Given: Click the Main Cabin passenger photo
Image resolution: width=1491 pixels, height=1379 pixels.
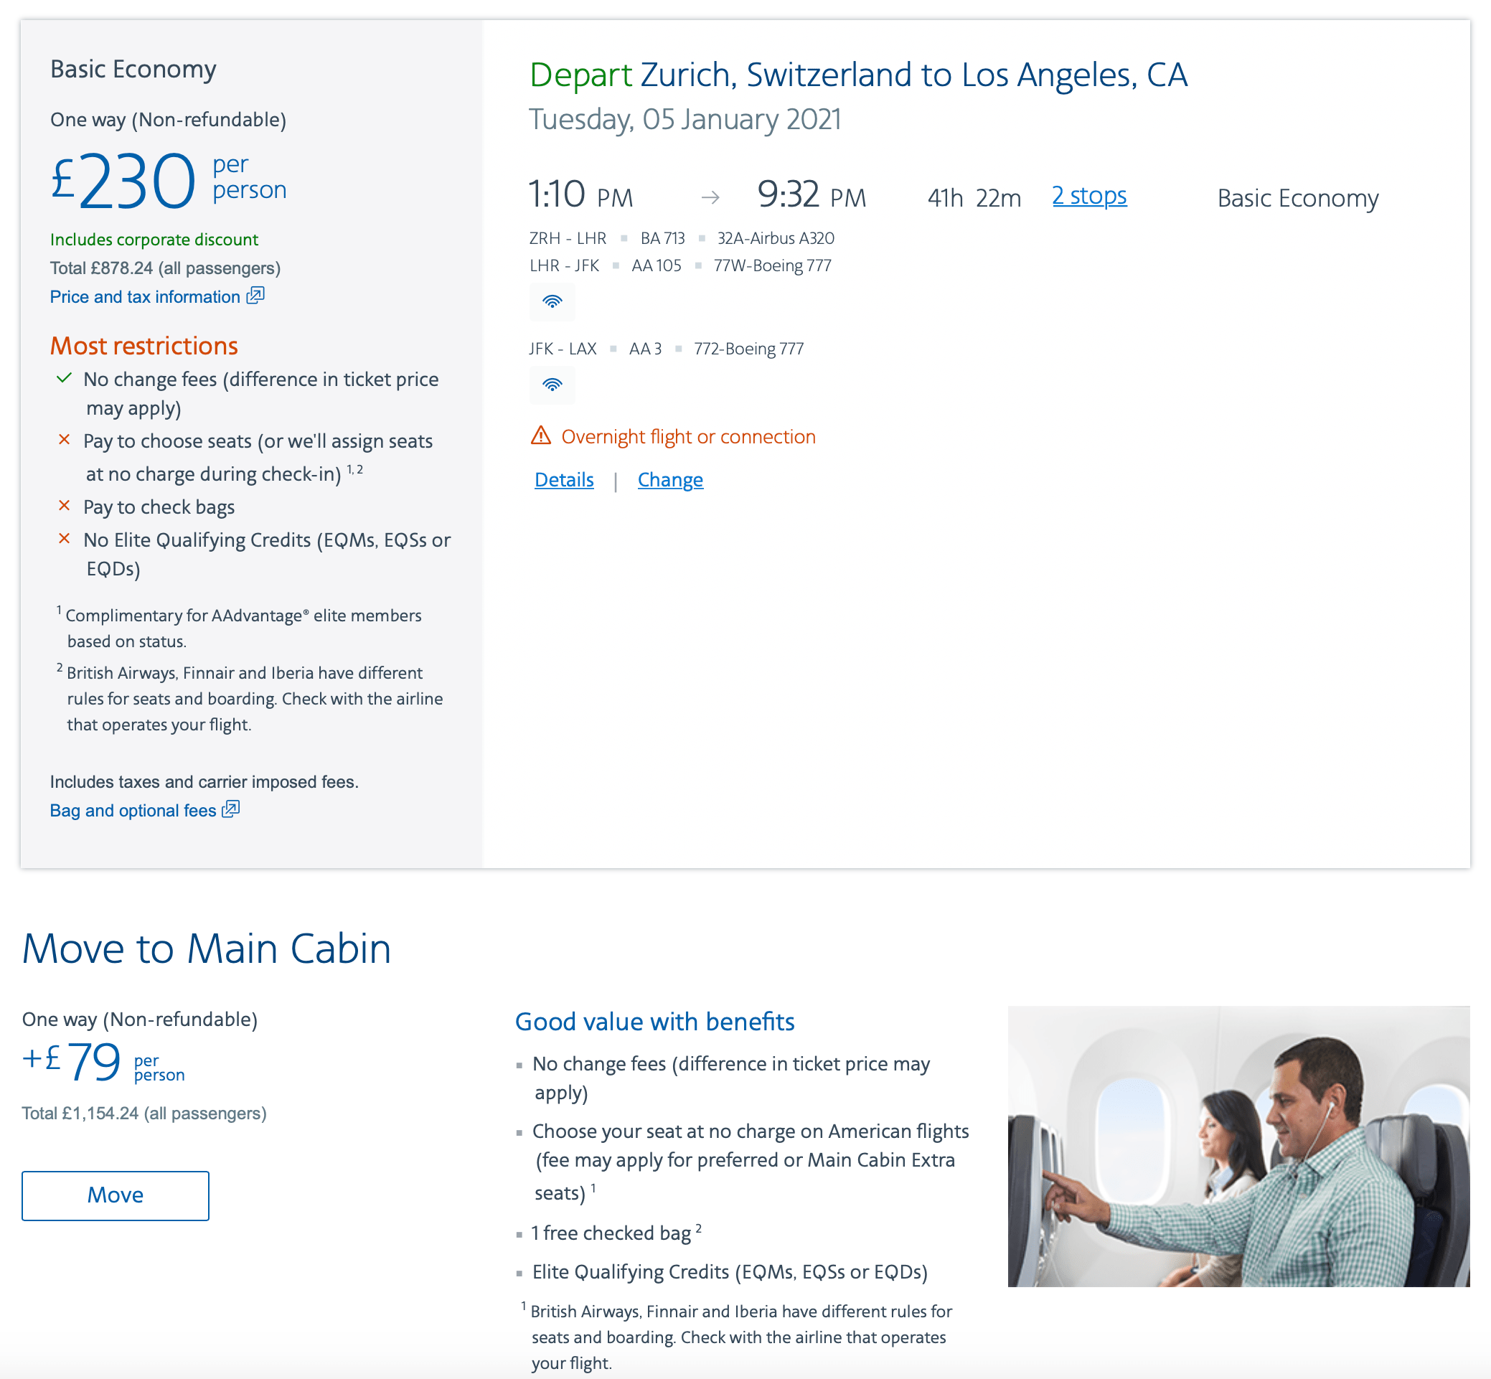Looking at the screenshot, I should point(1238,1145).
